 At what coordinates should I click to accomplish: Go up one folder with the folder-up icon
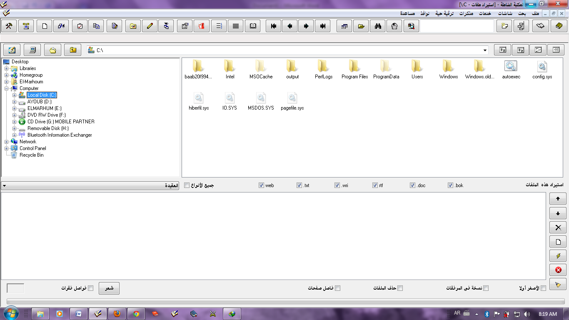(73, 50)
